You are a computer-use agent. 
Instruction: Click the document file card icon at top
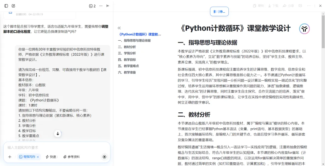pyautogui.click(x=10, y=12)
